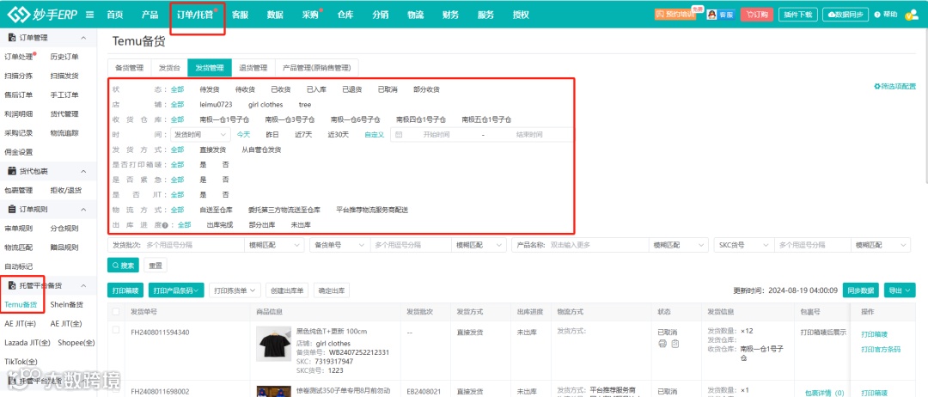Toggle the select-all checkbox in table header
Screen dimensions: 928x397
(x=116, y=311)
